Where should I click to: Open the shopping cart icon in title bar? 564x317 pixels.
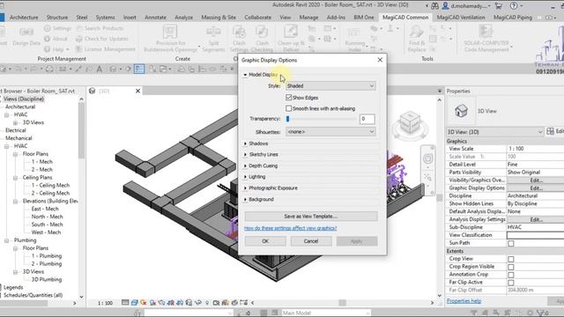499,6
